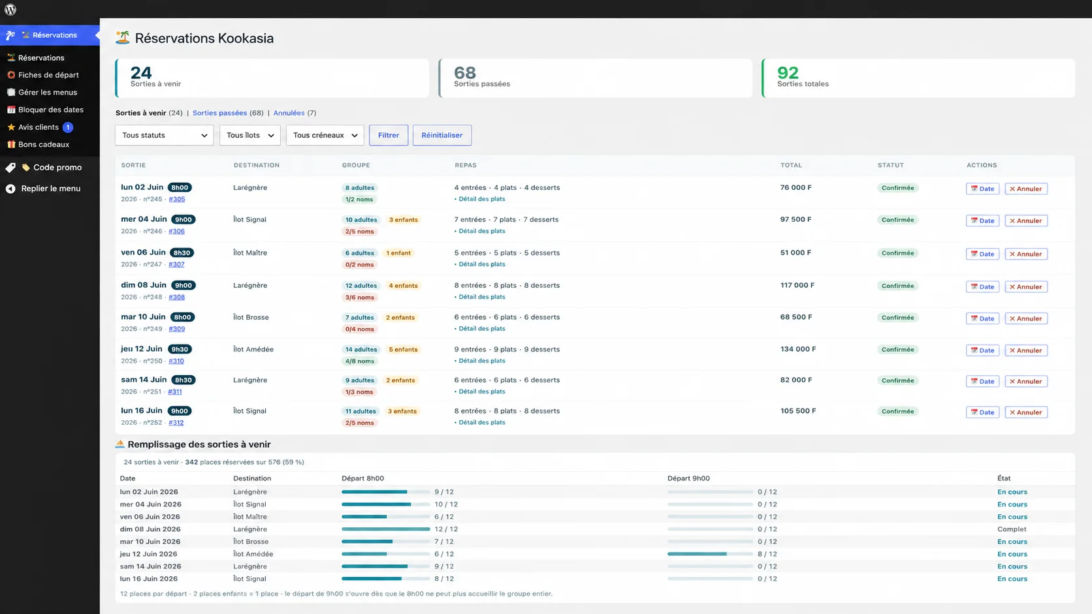The image size is (1092, 614).
Task: Click the Remplissage des sorties à venir heading
Action: pyautogui.click(x=199, y=444)
